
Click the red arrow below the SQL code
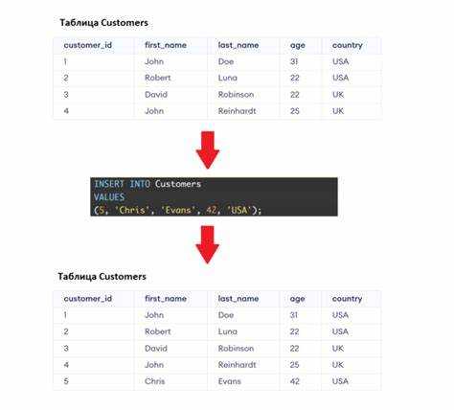point(208,244)
